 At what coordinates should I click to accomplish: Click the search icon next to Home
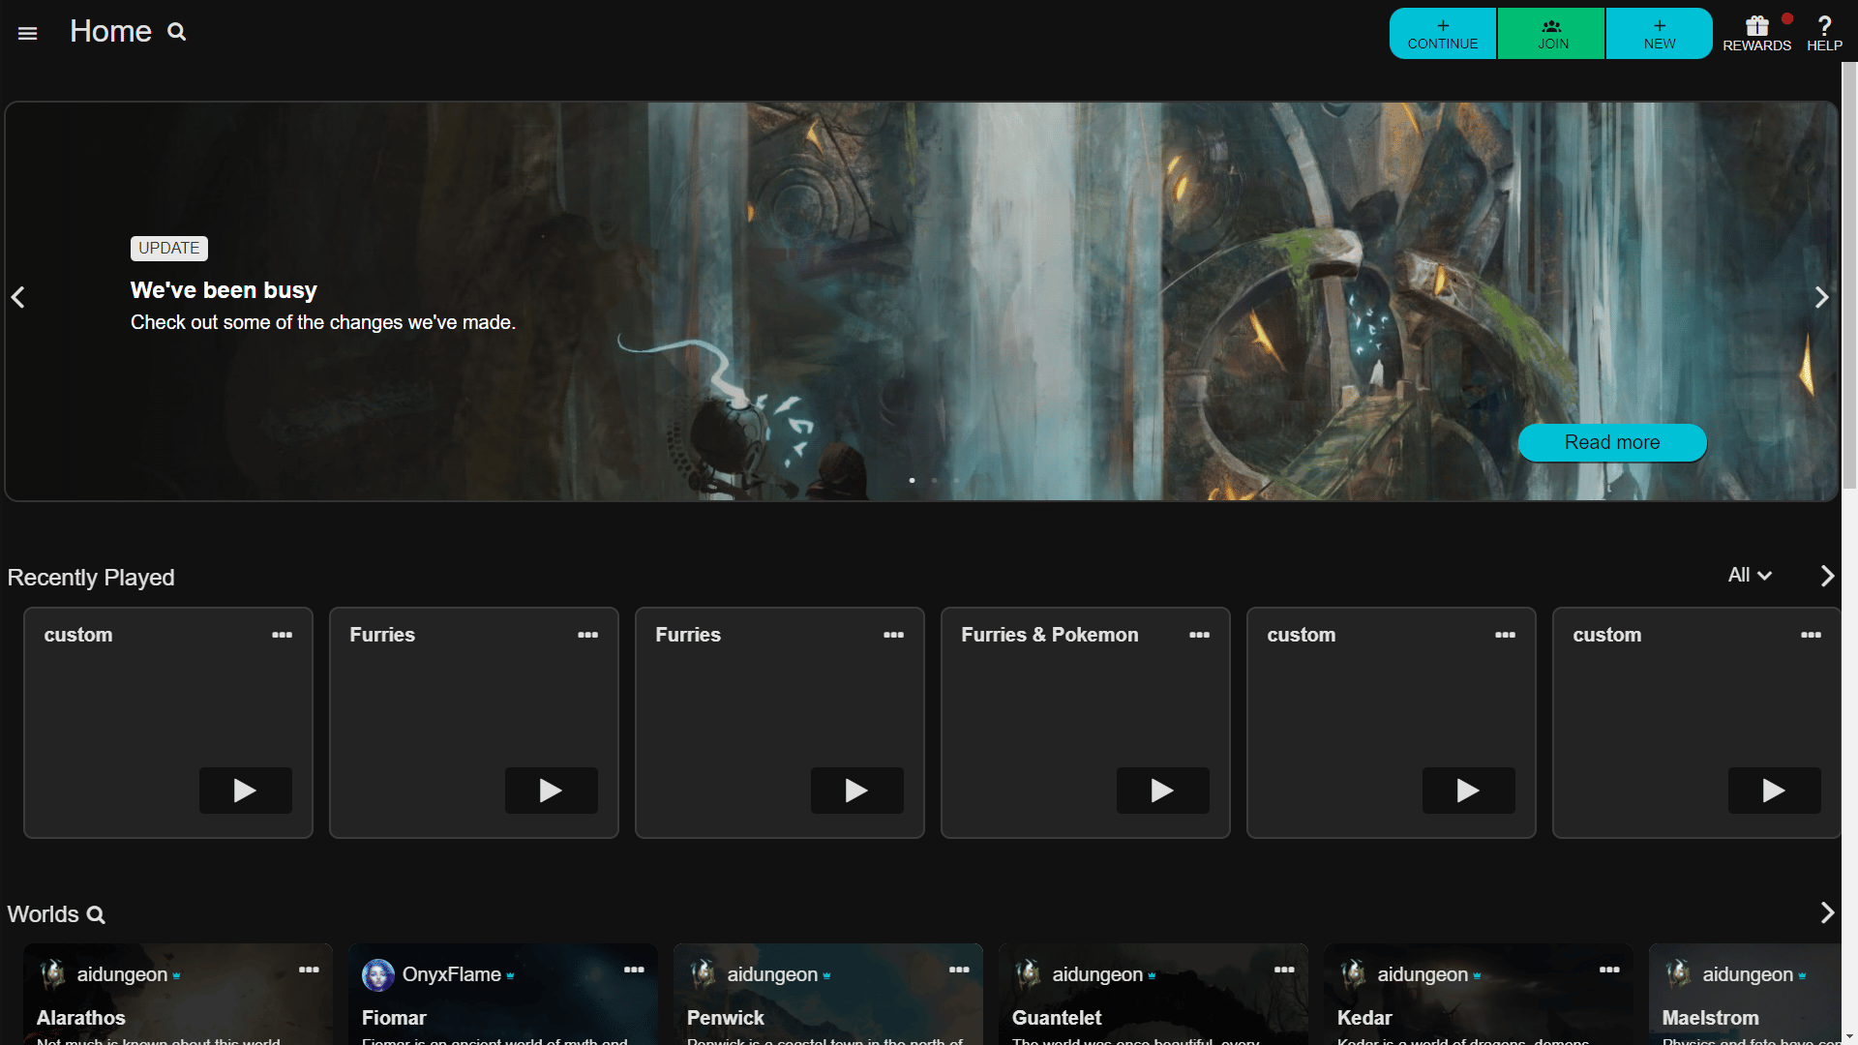176,32
